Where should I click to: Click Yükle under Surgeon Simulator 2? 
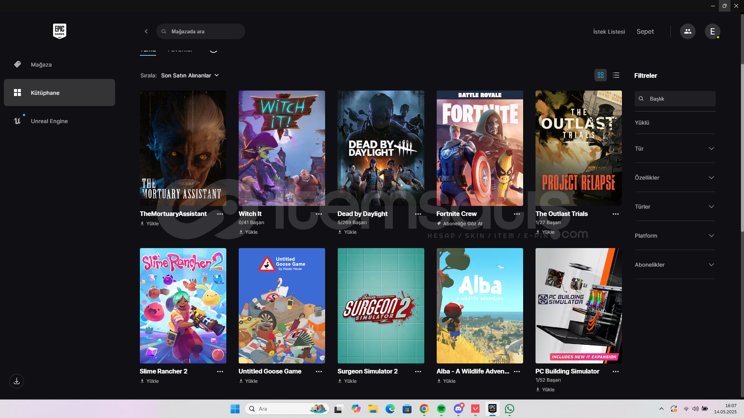pos(347,381)
